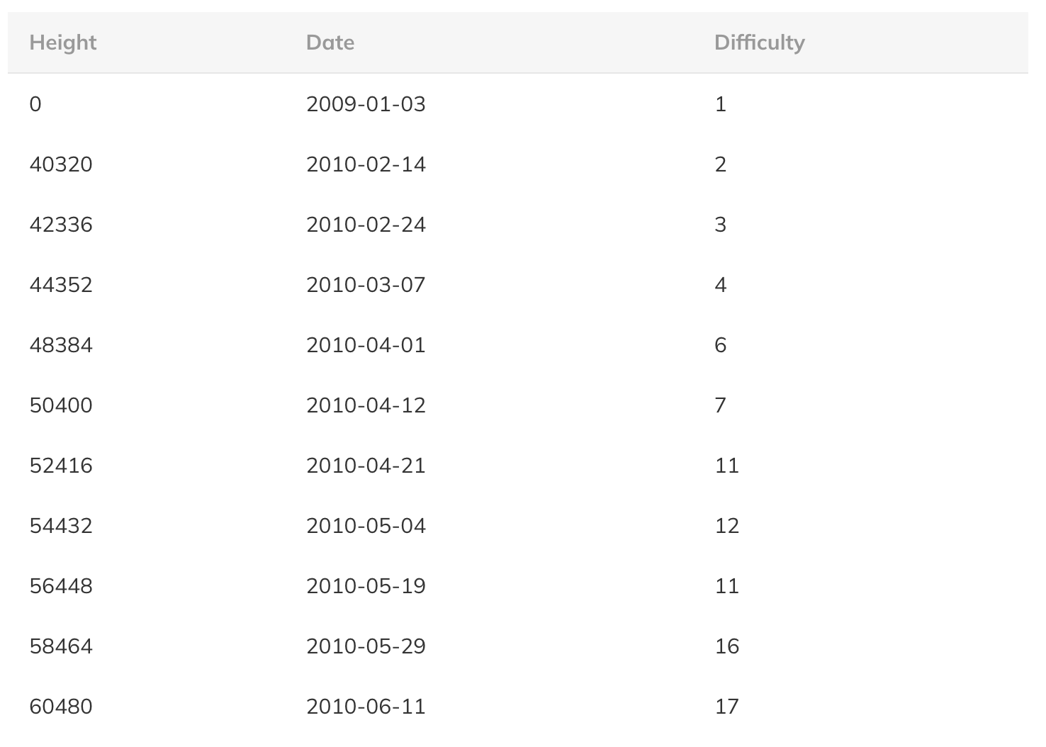This screenshot has height=747, width=1046.
Task: Click block height 48384
Action: [x=61, y=345]
